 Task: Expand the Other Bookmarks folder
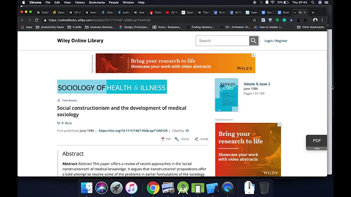coord(310,27)
